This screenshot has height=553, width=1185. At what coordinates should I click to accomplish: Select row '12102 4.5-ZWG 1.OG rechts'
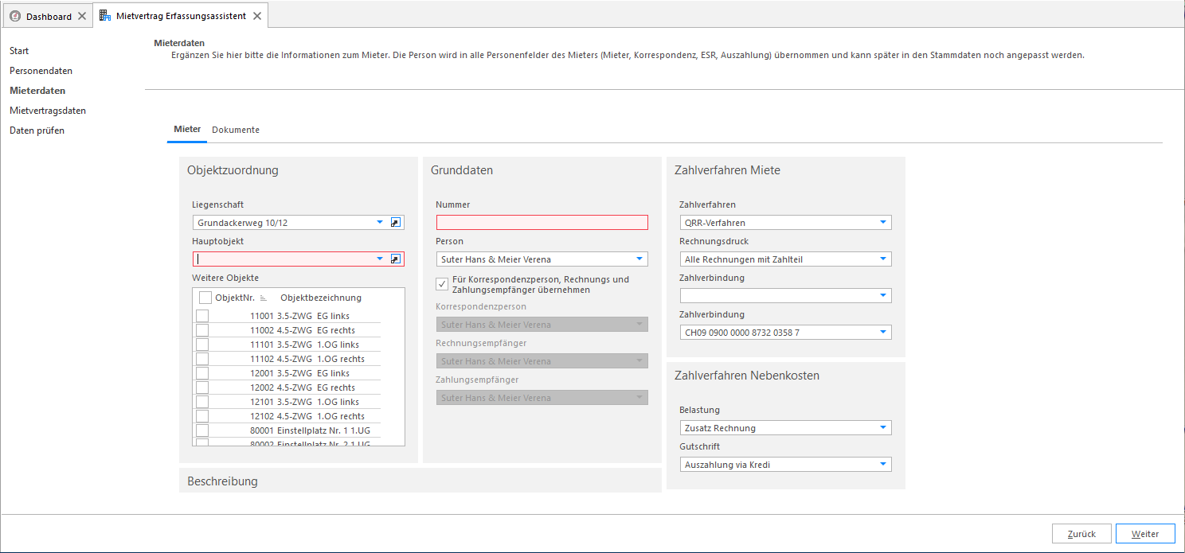(288, 416)
